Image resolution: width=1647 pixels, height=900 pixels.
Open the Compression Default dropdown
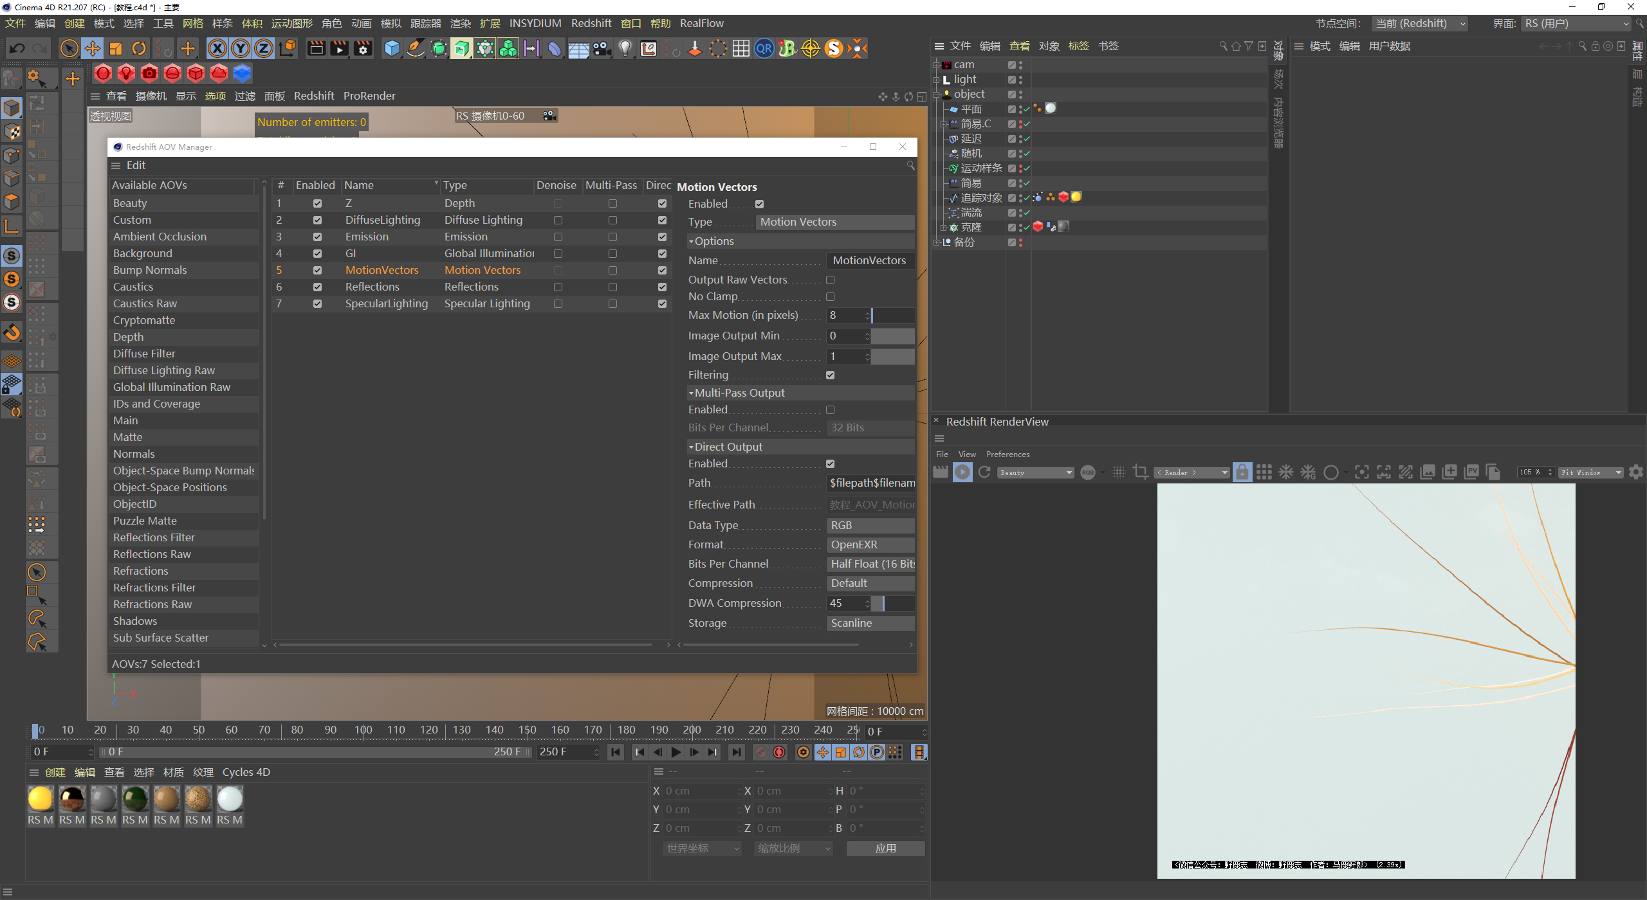[870, 583]
